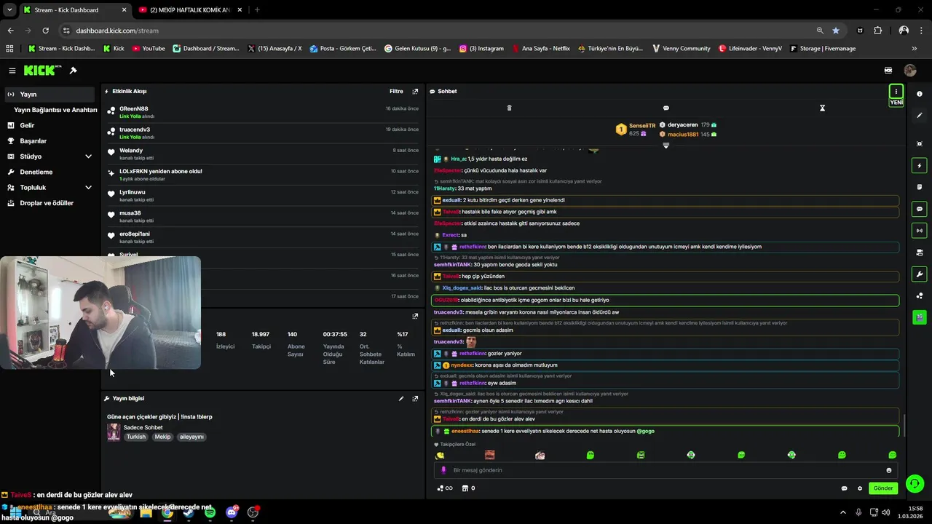Image resolution: width=932 pixels, height=524 pixels.
Task: Toggle the lightning activity panel button
Action: pos(920,166)
